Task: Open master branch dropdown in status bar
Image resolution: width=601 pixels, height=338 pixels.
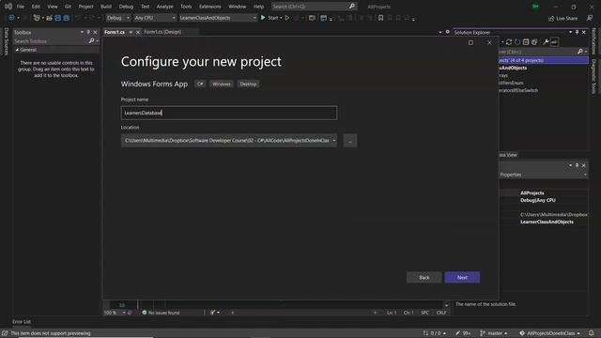Action: [x=494, y=333]
